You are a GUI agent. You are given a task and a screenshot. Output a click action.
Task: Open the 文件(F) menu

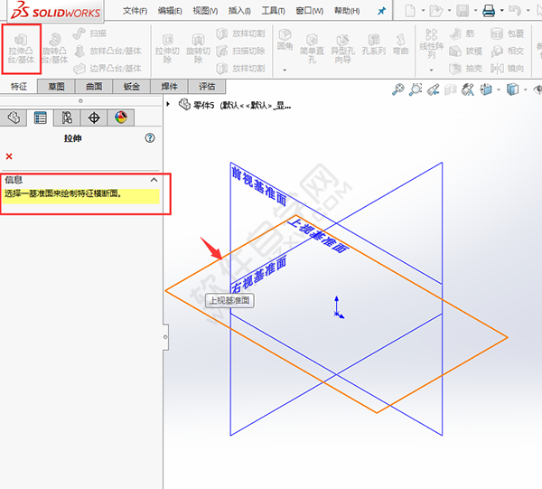(135, 11)
